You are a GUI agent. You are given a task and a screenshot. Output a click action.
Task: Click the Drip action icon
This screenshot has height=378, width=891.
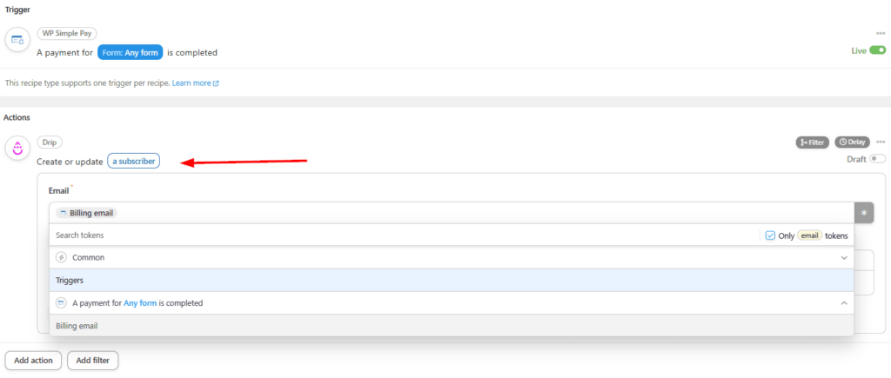(x=17, y=148)
